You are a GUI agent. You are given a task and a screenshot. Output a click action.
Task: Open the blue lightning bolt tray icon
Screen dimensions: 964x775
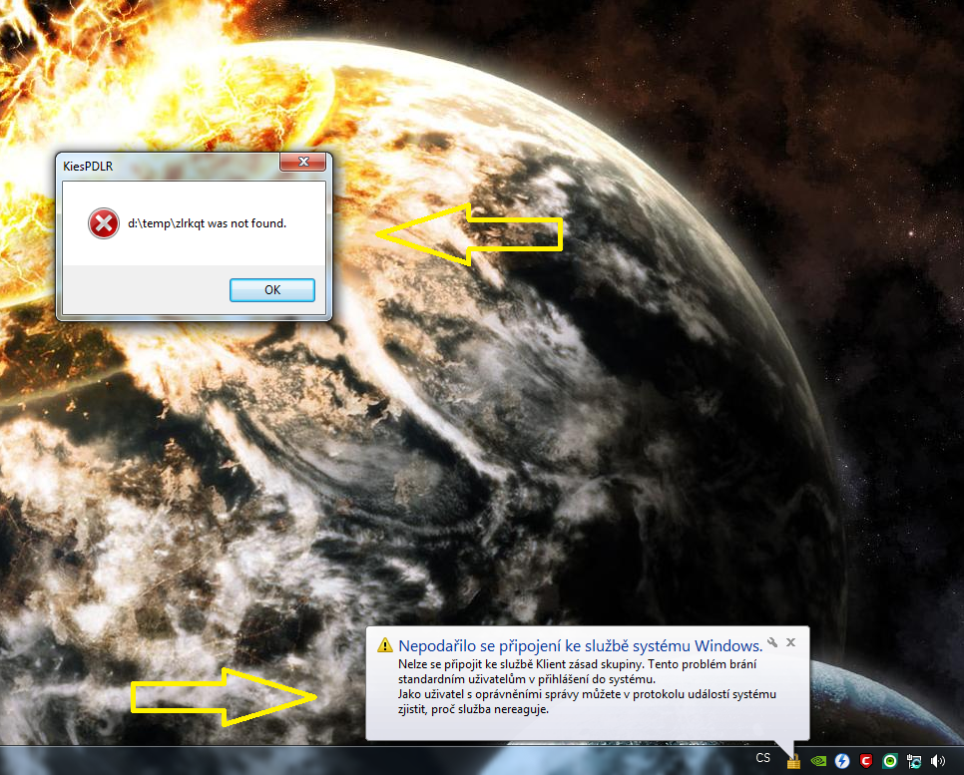pyautogui.click(x=842, y=761)
